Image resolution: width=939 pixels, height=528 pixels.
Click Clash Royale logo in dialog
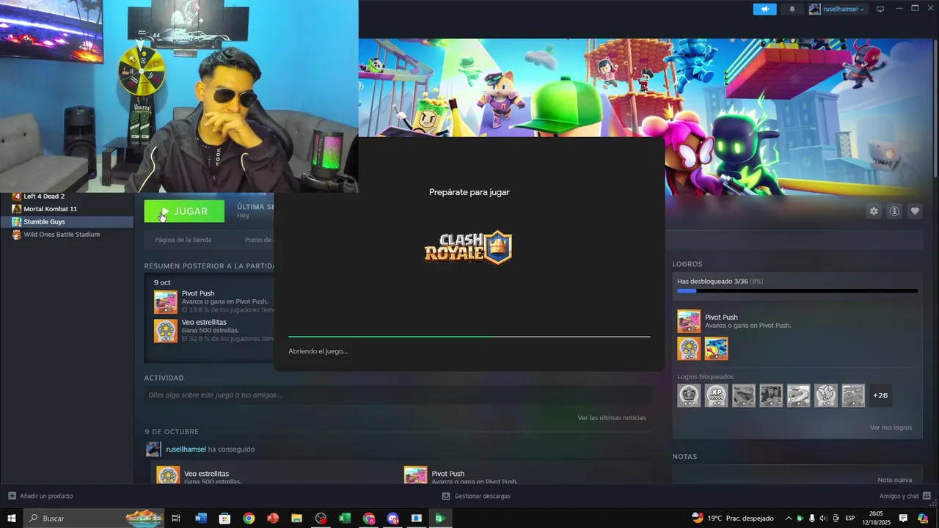469,248
